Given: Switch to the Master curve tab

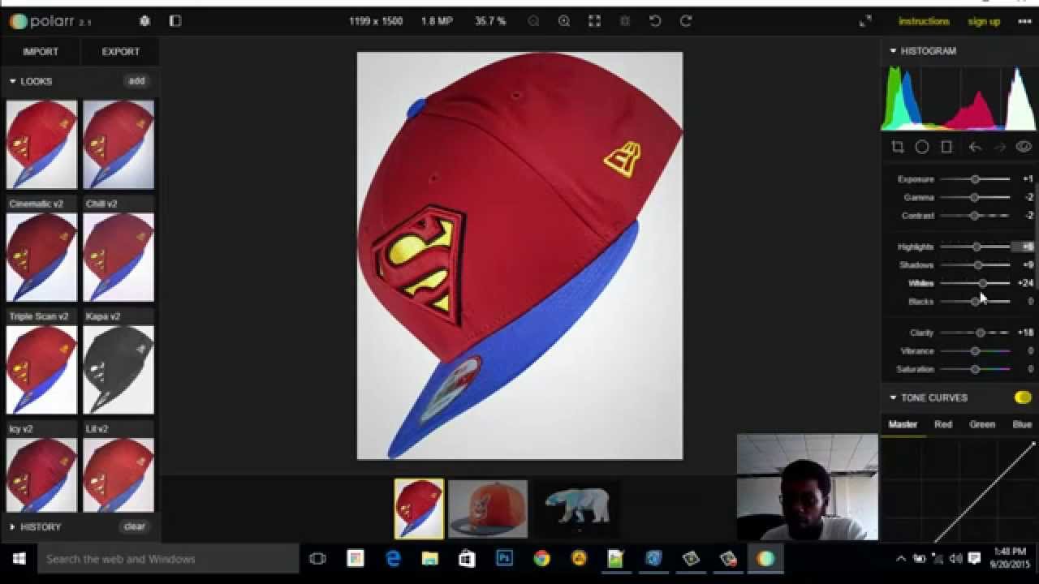Looking at the screenshot, I should 903,424.
